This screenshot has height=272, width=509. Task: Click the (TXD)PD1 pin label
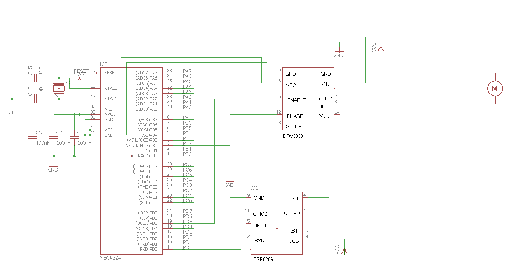(x=147, y=244)
